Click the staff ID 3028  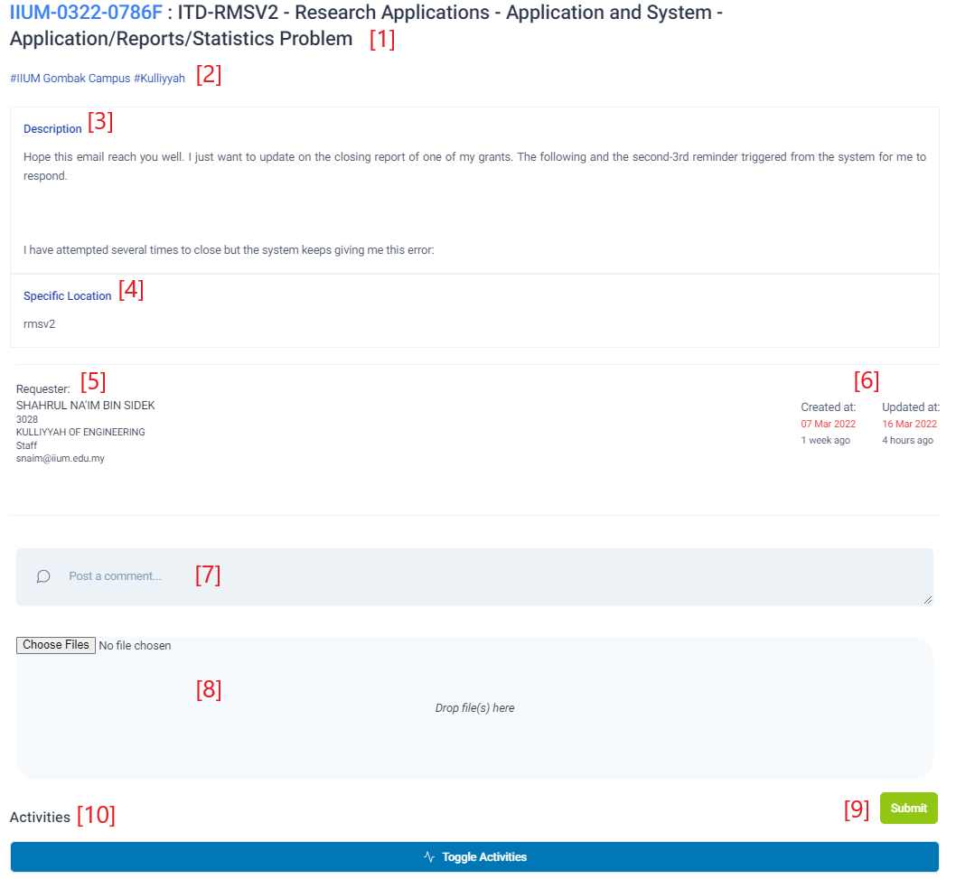tap(27, 419)
